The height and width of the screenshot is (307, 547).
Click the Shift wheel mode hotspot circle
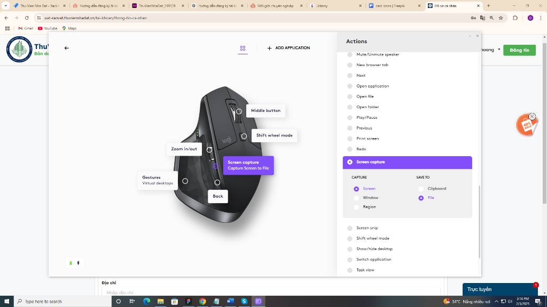(244, 136)
